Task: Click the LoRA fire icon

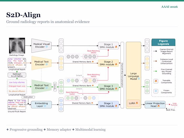Action: 137,103
